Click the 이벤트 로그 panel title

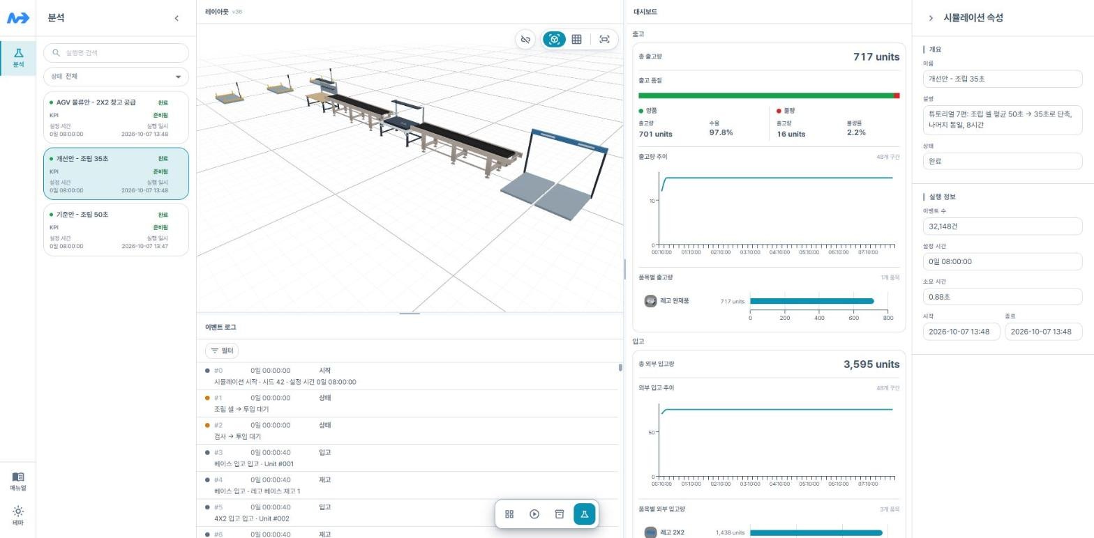pos(220,328)
